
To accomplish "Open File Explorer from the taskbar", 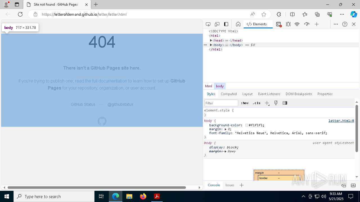I will [x=129, y=196].
